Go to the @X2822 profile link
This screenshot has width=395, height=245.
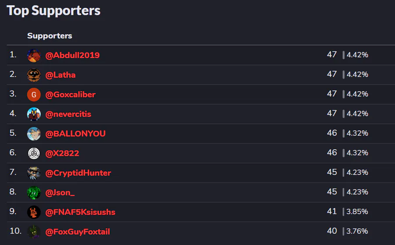[x=62, y=153]
